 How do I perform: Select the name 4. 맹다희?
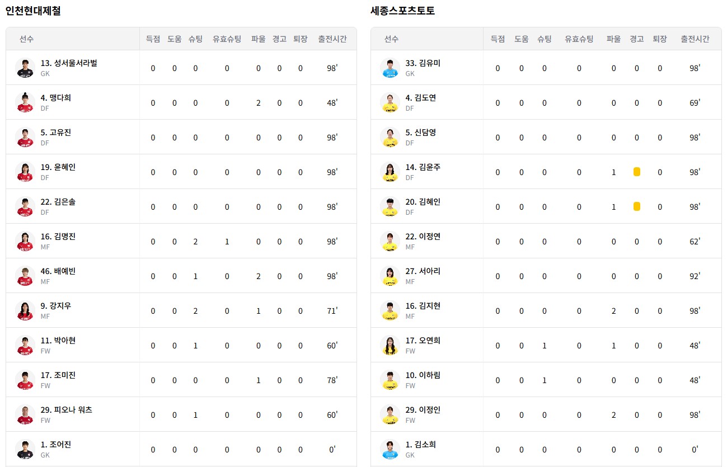pos(56,98)
